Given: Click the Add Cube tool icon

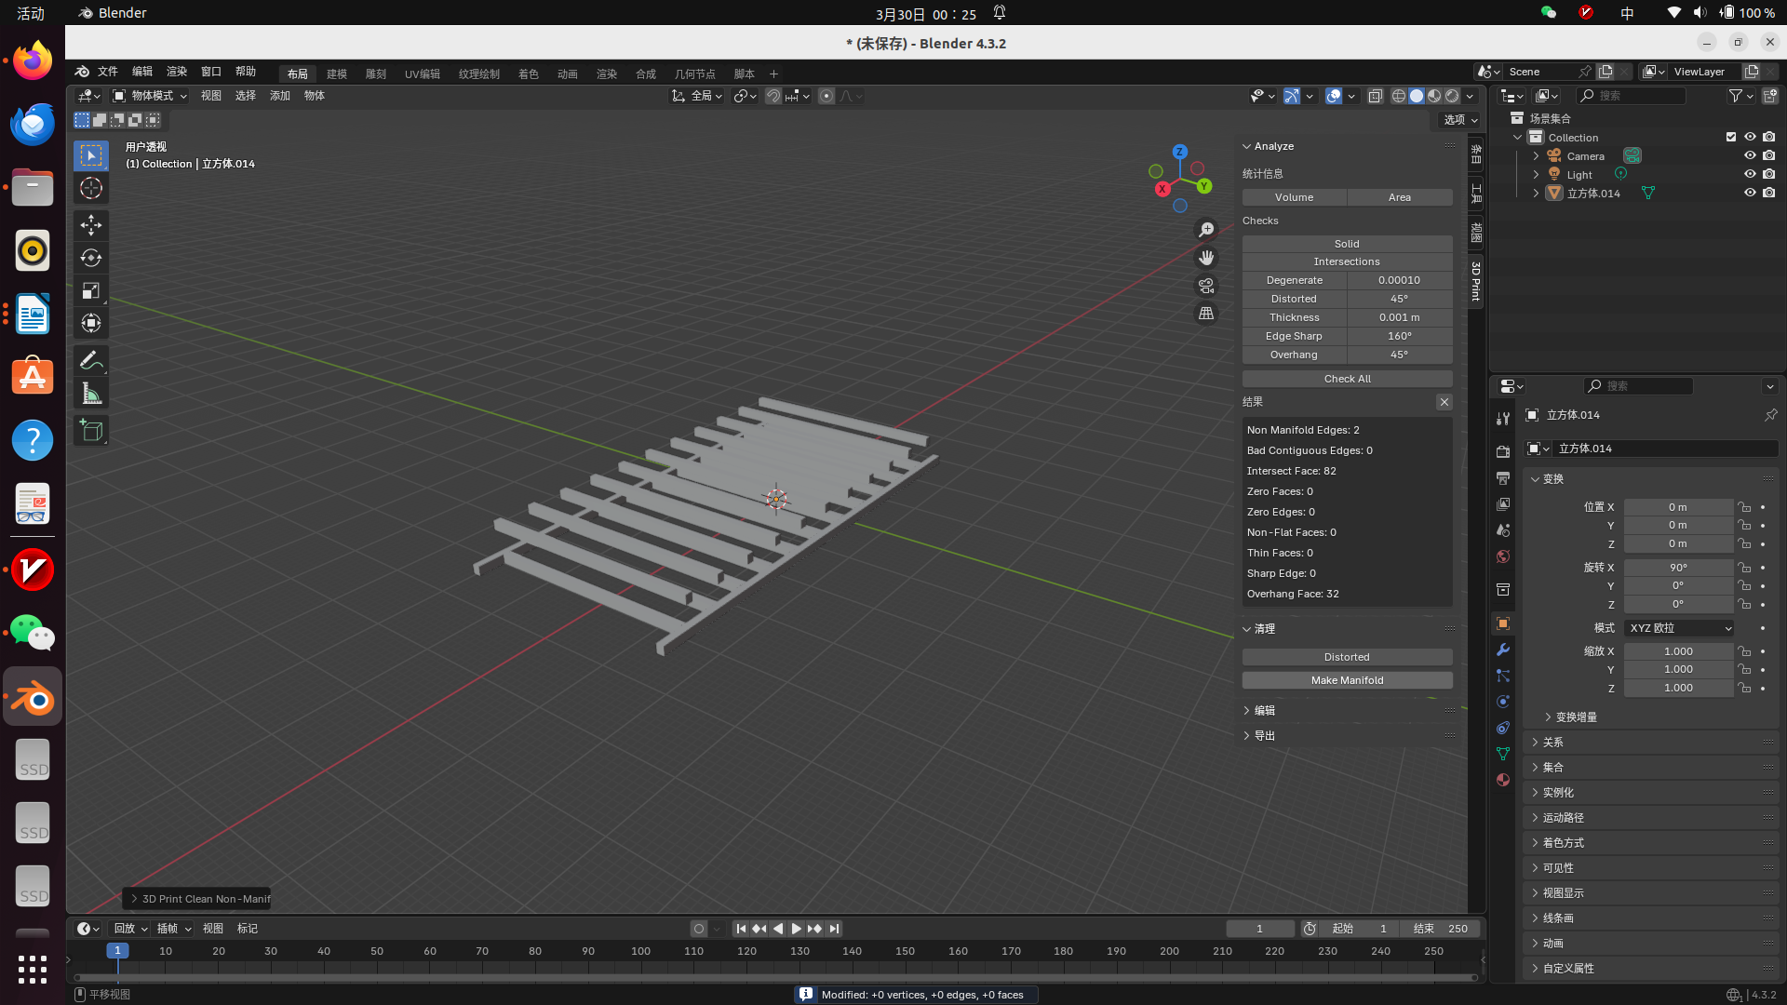Looking at the screenshot, I should [x=90, y=430].
